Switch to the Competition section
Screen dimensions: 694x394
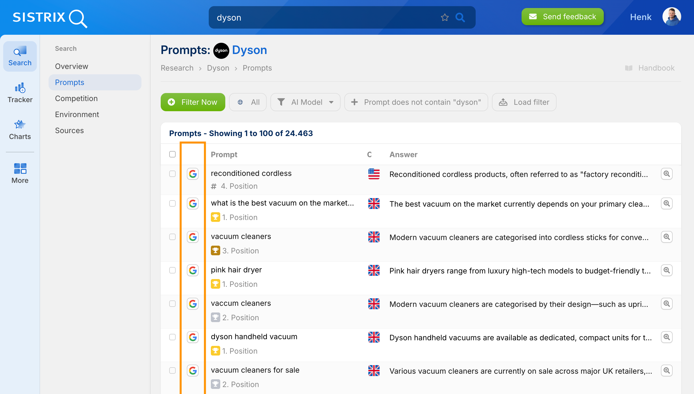tap(76, 98)
